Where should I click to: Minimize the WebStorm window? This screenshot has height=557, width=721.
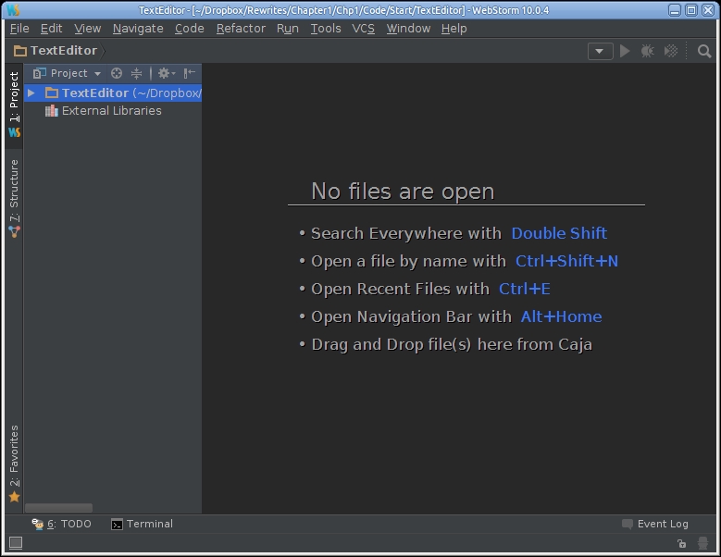pyautogui.click(x=675, y=9)
